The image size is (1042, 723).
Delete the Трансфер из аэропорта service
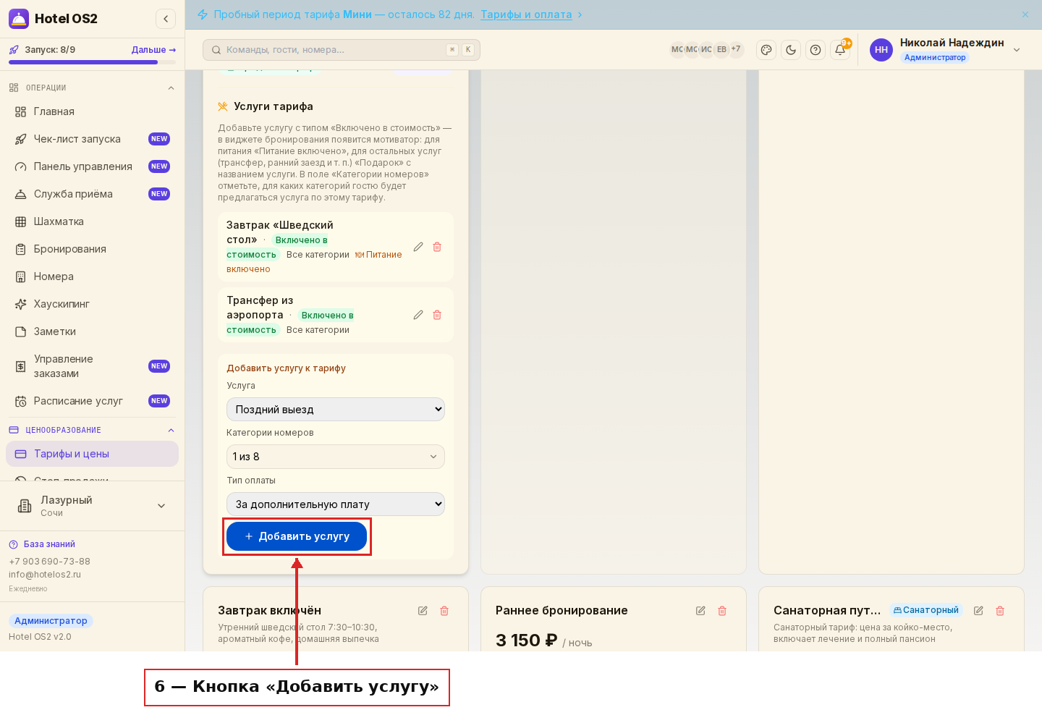click(x=437, y=315)
